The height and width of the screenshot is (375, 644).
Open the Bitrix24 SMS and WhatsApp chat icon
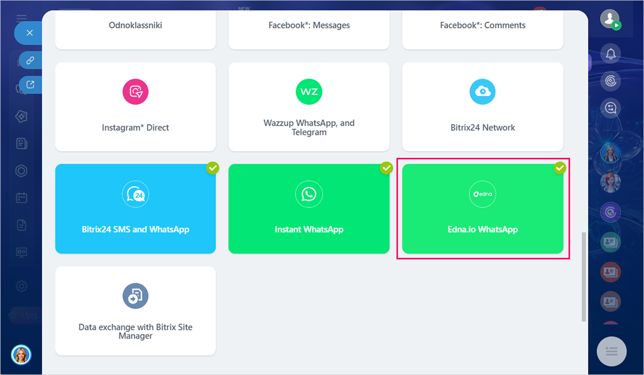(136, 194)
